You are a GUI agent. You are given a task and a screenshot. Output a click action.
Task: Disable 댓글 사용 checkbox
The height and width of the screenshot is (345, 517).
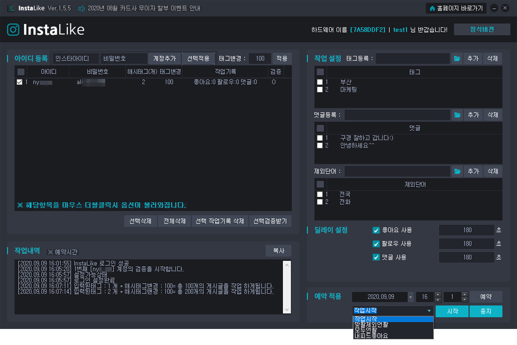tap(376, 257)
